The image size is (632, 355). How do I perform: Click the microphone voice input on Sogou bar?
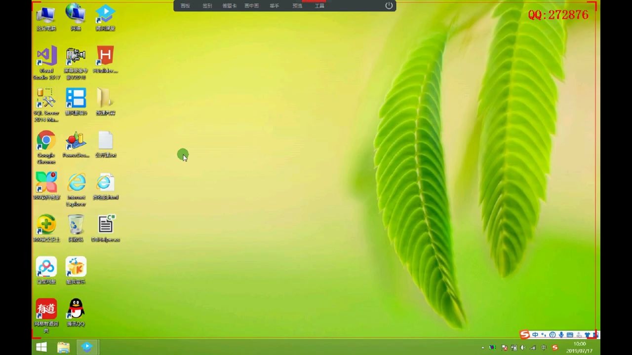561,335
